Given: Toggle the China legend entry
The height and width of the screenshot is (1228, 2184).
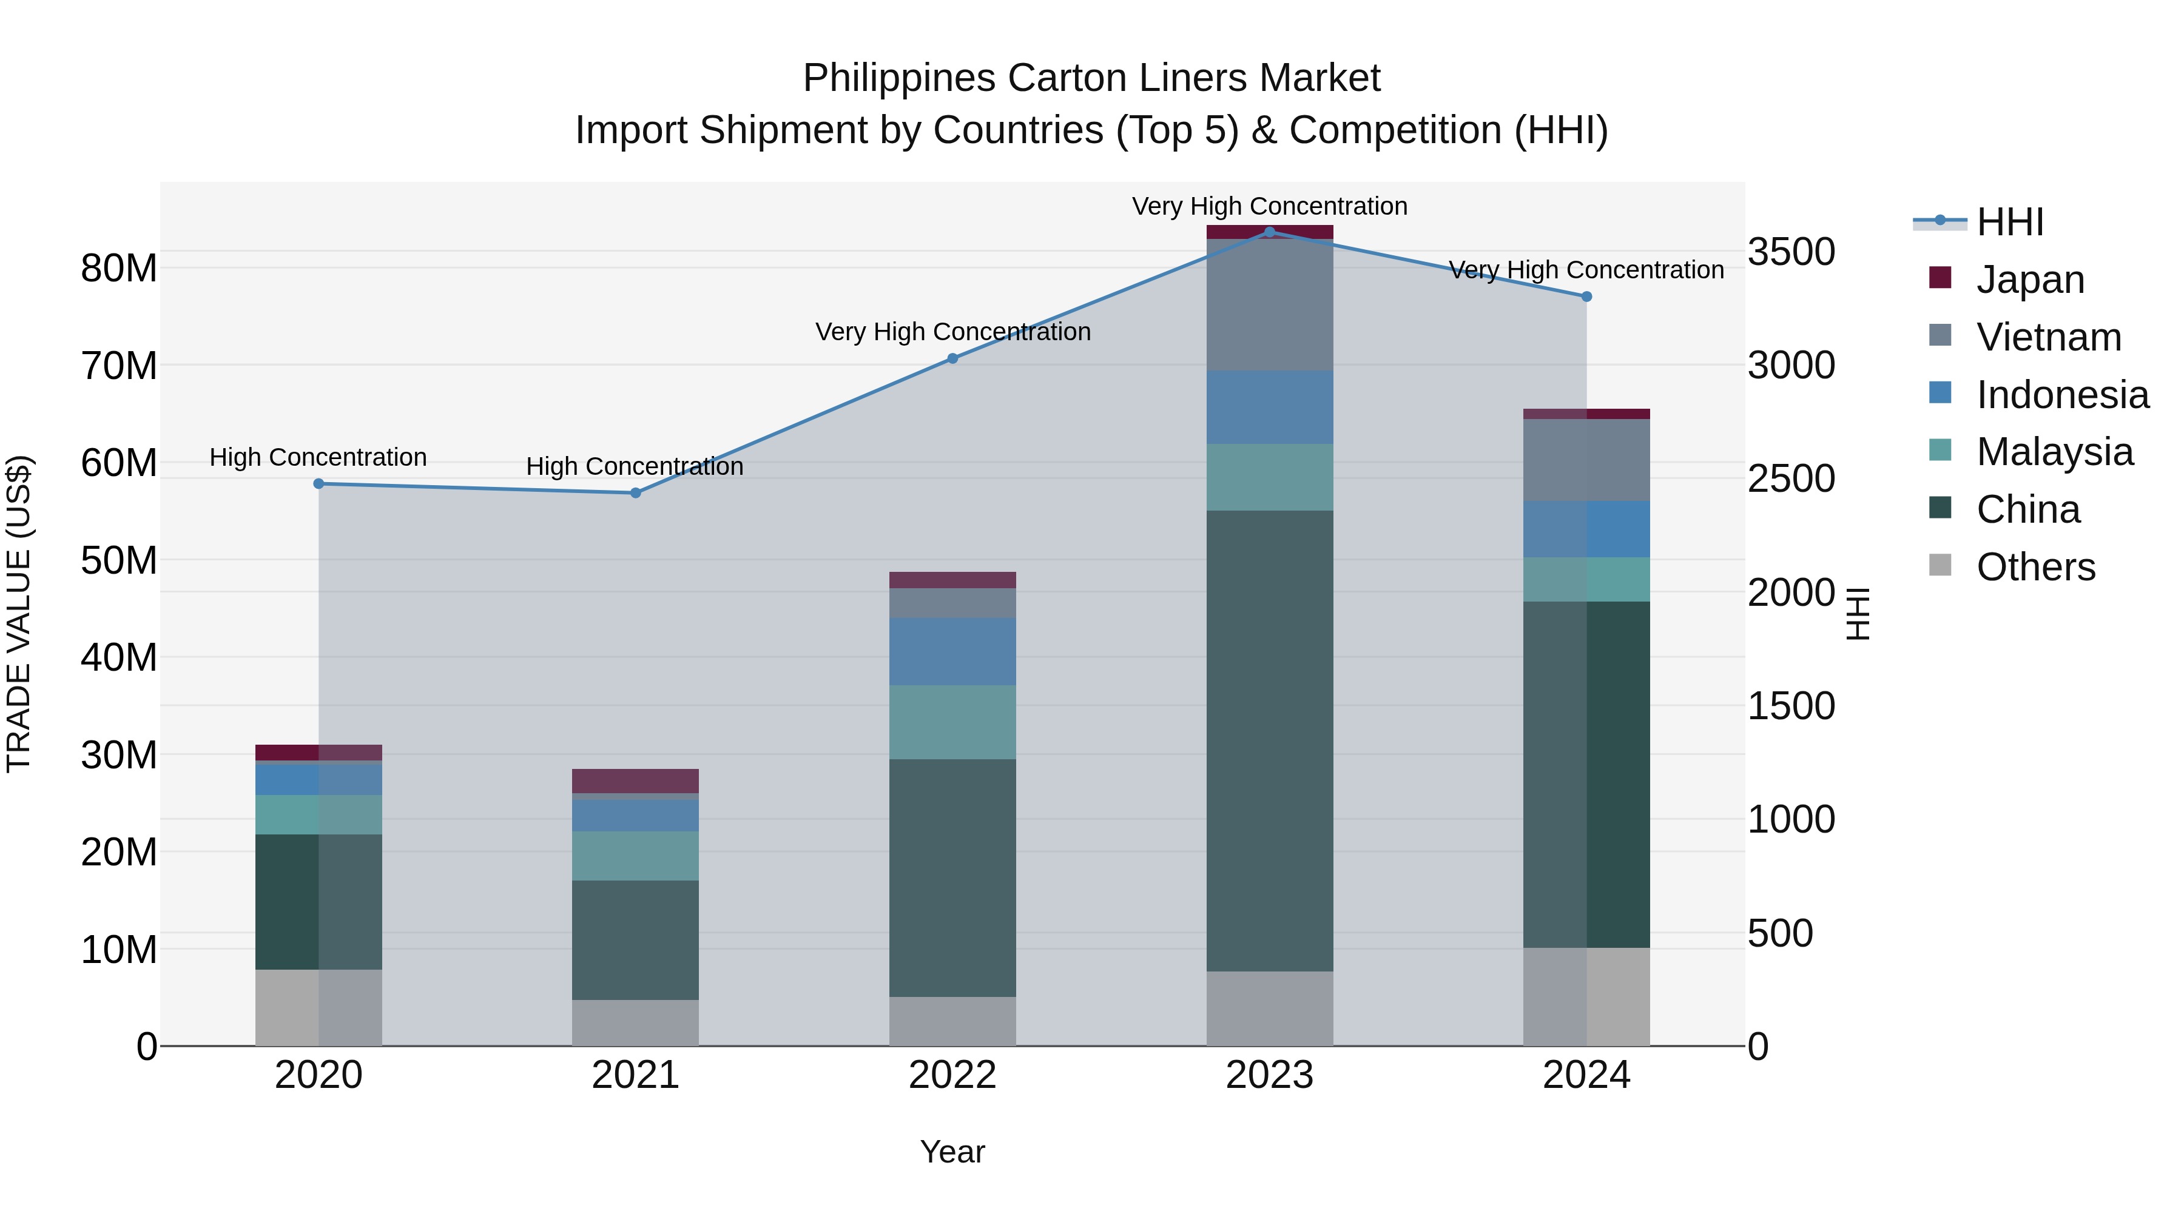Looking at the screenshot, I should (2004, 509).
